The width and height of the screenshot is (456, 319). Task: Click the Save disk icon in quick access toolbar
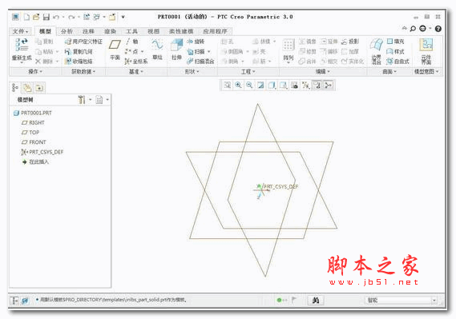pyautogui.click(x=46, y=17)
